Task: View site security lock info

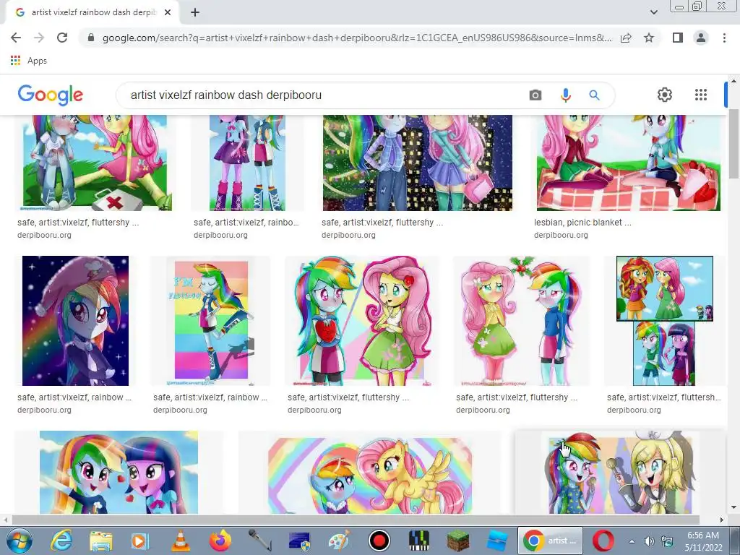Action: 91,38
